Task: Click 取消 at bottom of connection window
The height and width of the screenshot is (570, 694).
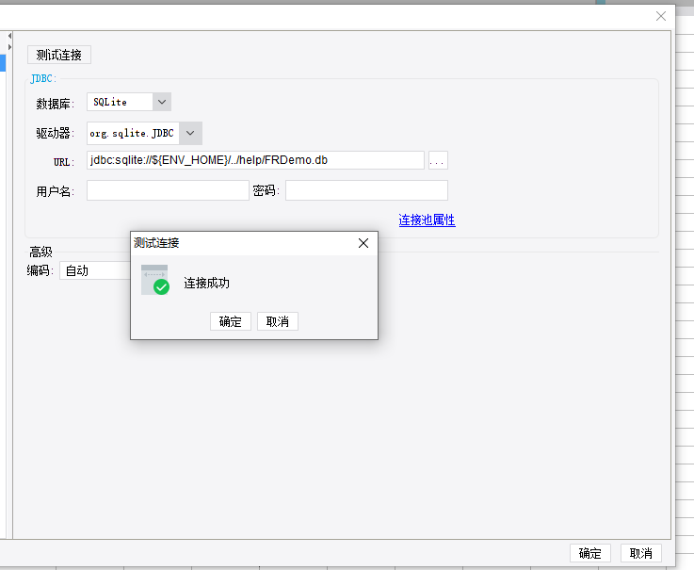Action: (641, 553)
